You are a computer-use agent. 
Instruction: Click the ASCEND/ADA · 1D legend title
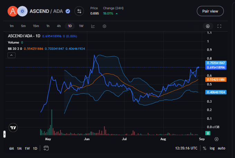(x=24, y=36)
